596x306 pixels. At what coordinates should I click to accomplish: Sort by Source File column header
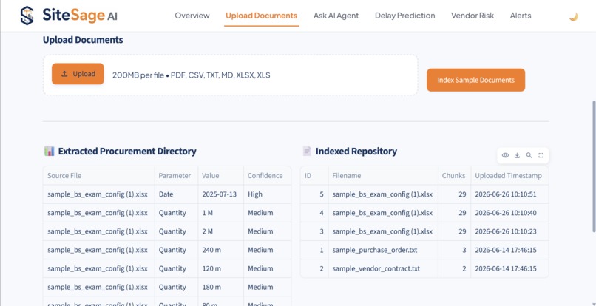click(x=99, y=176)
